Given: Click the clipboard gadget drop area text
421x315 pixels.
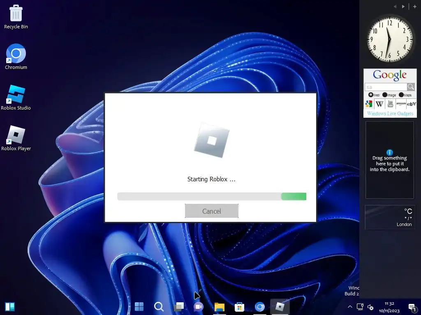Looking at the screenshot, I should coord(390,164).
